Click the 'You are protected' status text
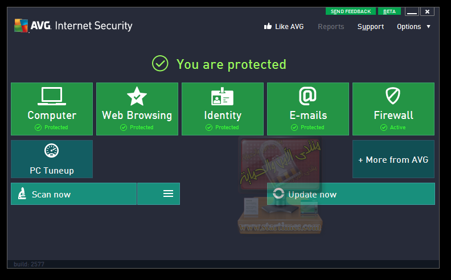 coord(231,64)
